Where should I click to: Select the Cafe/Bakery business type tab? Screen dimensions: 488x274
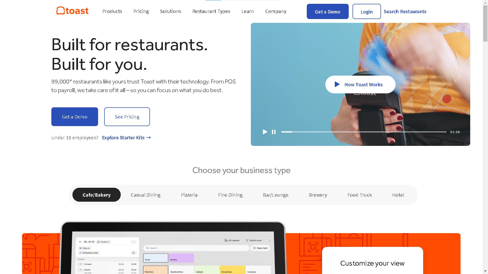[x=97, y=194]
